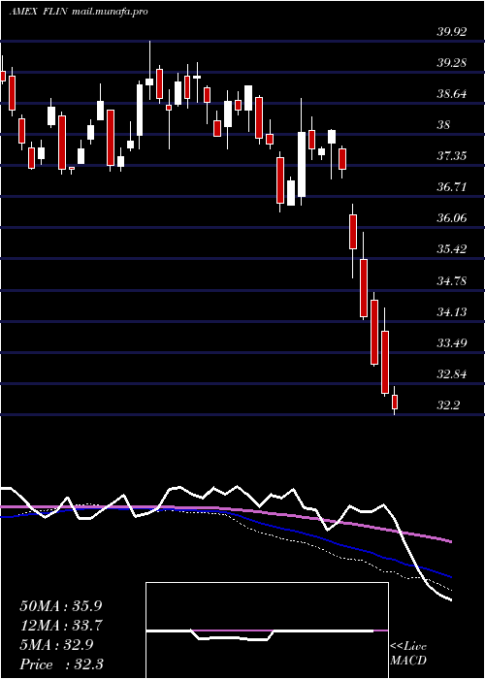Click the 35.42 price axis label
Viewport: 485px width, 679px height.
point(452,249)
